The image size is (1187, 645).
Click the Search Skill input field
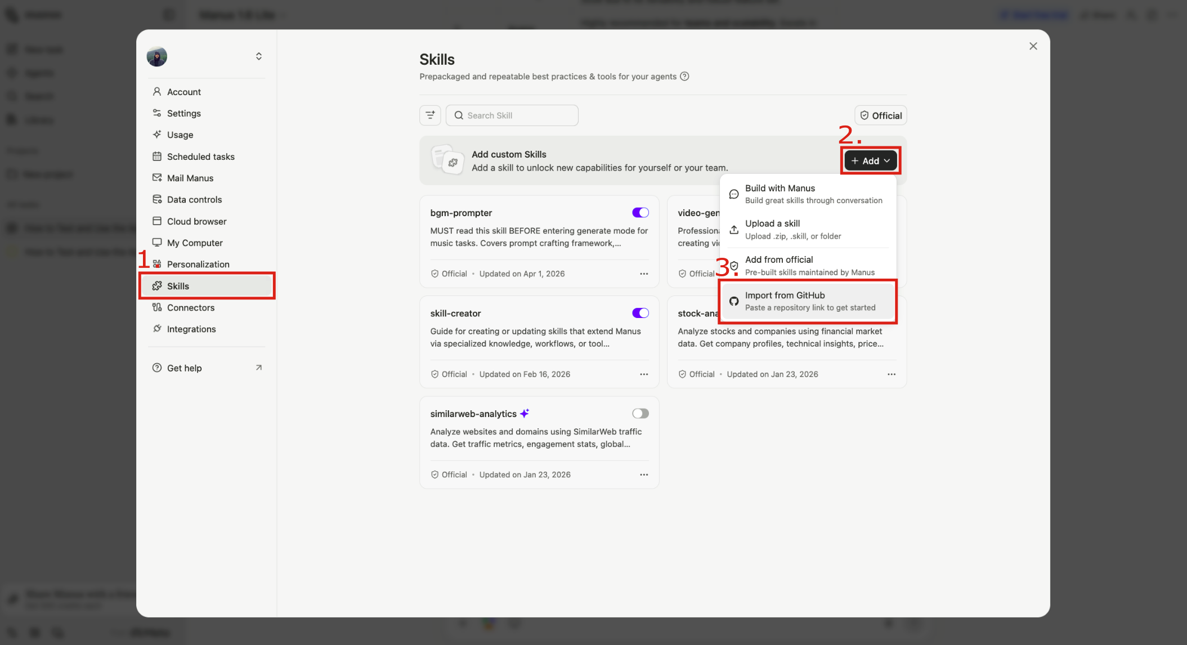click(512, 115)
